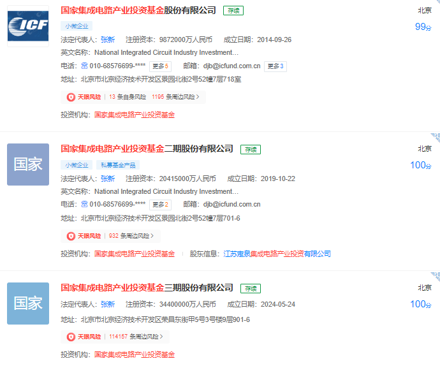Click address ending 9层901-6
This screenshot has height=366, width=440.
pos(165,319)
